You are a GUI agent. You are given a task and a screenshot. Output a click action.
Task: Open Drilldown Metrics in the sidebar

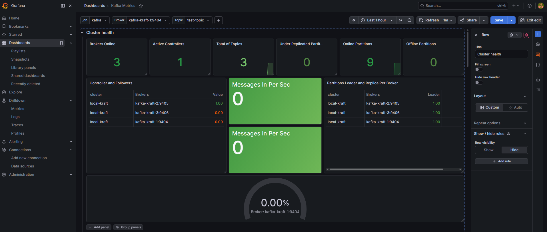(x=18, y=109)
